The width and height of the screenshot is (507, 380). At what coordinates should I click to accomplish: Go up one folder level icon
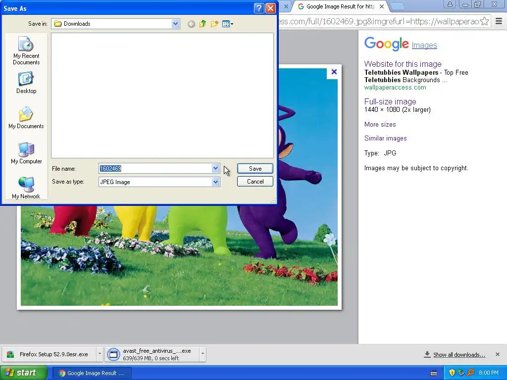click(x=203, y=24)
